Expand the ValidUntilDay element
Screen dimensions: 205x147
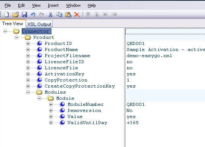click(51, 123)
